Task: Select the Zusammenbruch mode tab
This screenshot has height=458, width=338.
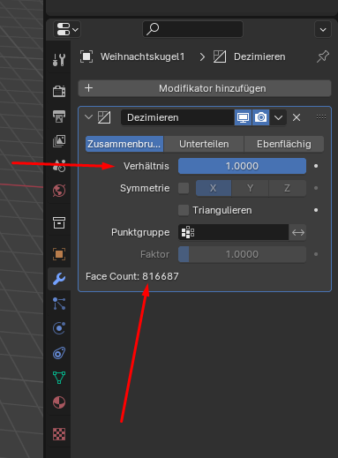Action: tap(124, 144)
